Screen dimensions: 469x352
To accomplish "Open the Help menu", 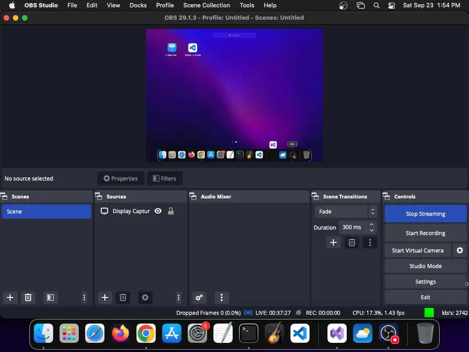I will (270, 5).
